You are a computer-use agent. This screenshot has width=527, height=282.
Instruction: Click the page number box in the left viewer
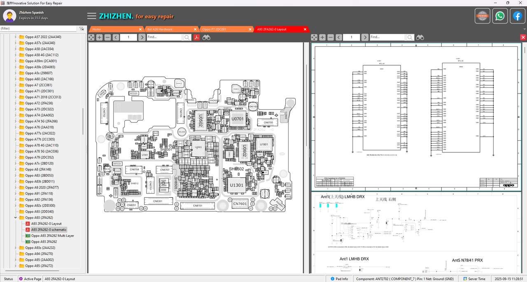coord(128,37)
